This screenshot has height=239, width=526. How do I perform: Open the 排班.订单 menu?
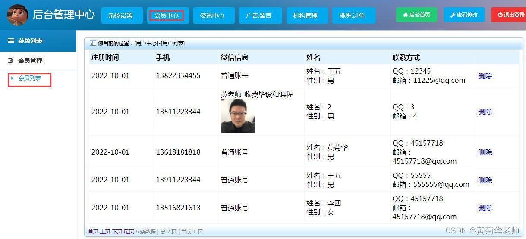(x=353, y=16)
